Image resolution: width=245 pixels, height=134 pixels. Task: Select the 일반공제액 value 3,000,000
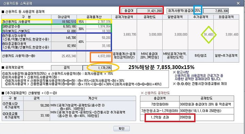click(175, 35)
